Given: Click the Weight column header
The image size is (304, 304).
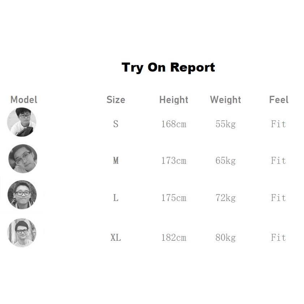Looking at the screenshot, I should (x=225, y=100).
